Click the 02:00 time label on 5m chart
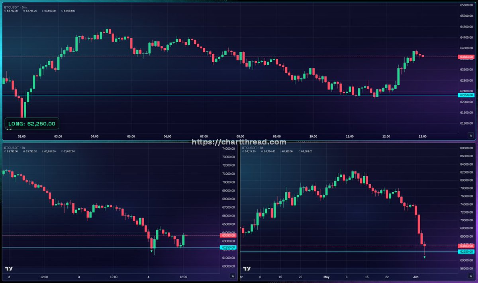This screenshot has height=283, width=478. coord(22,136)
